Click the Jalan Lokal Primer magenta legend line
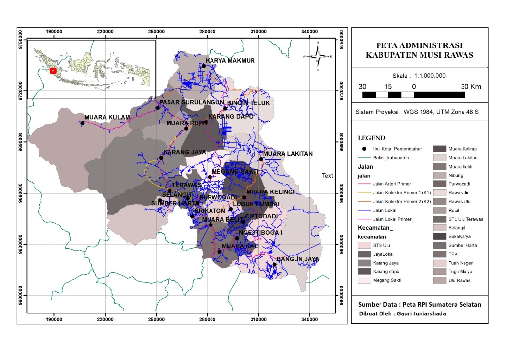Viewport: 506px width, 358px height. pos(364,219)
